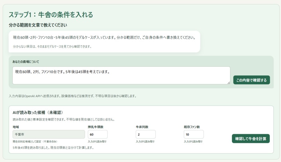
Task: Click the note 現在の対応地域として設定（千葉市のみ）
Action: 35,141
